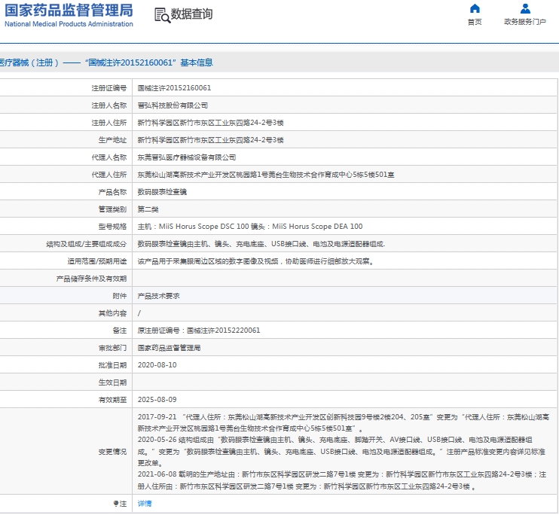Click the 注册人住所 address value
559x515 pixels.
211,123
